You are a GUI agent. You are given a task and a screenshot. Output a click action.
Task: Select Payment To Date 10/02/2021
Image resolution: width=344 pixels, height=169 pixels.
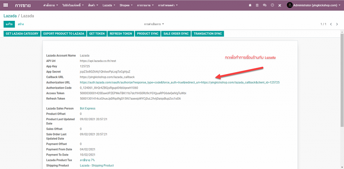87,155
